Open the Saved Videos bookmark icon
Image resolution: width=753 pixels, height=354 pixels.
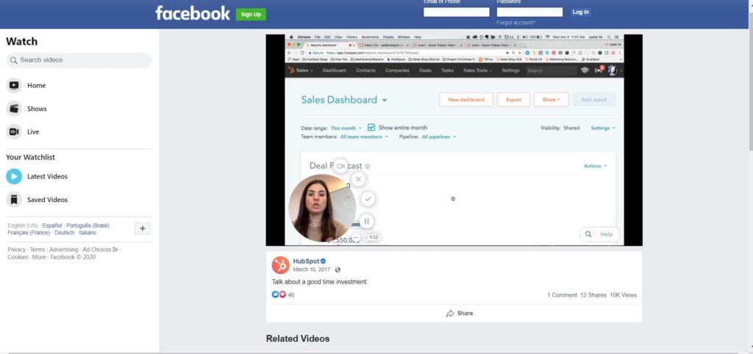click(x=14, y=200)
